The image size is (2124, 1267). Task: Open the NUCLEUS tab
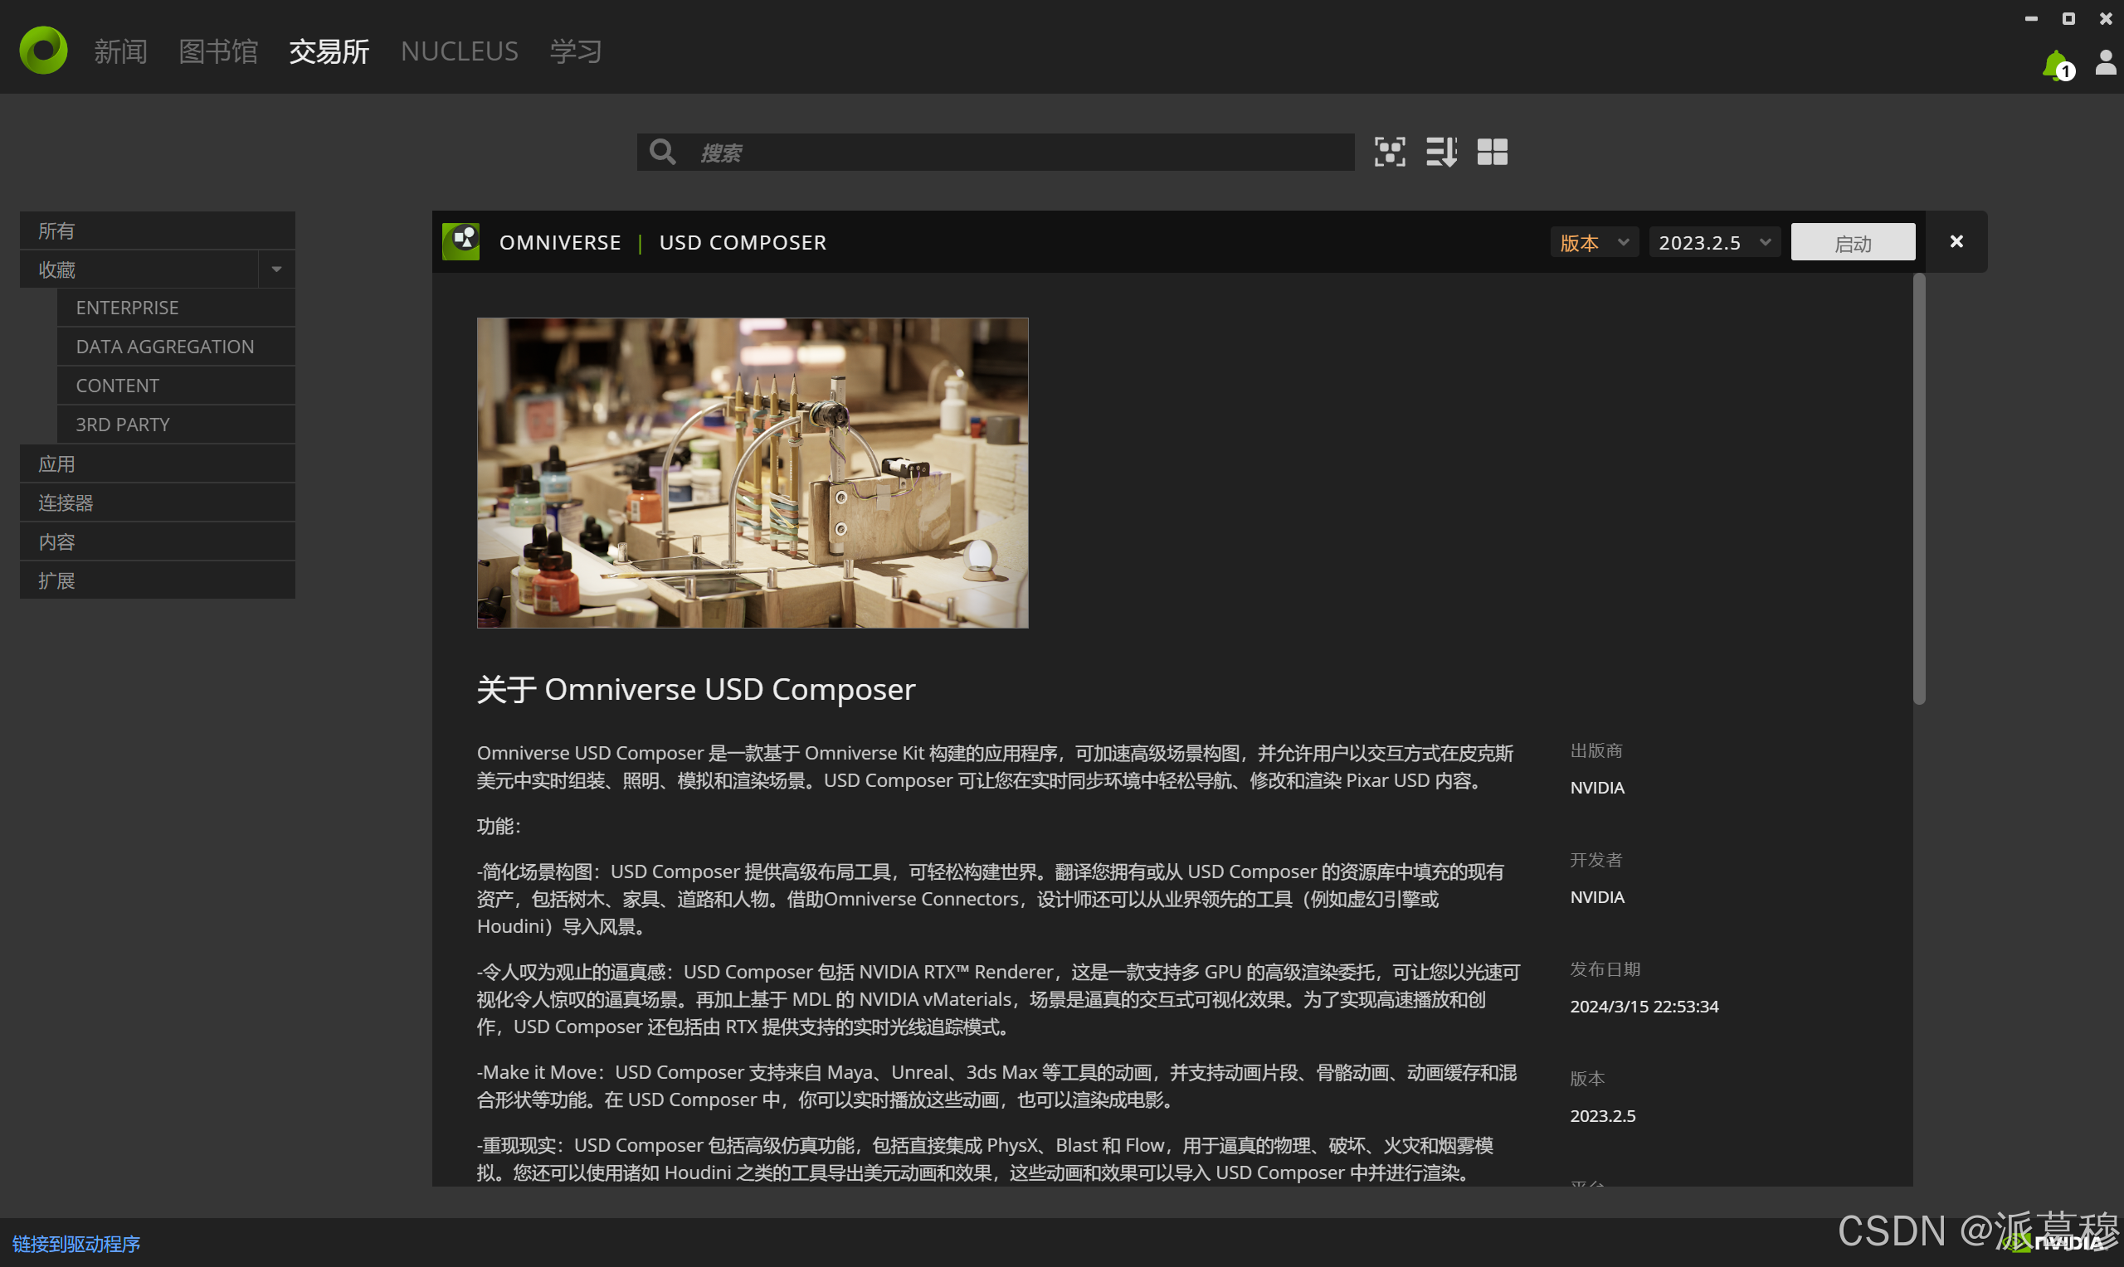[x=459, y=51]
